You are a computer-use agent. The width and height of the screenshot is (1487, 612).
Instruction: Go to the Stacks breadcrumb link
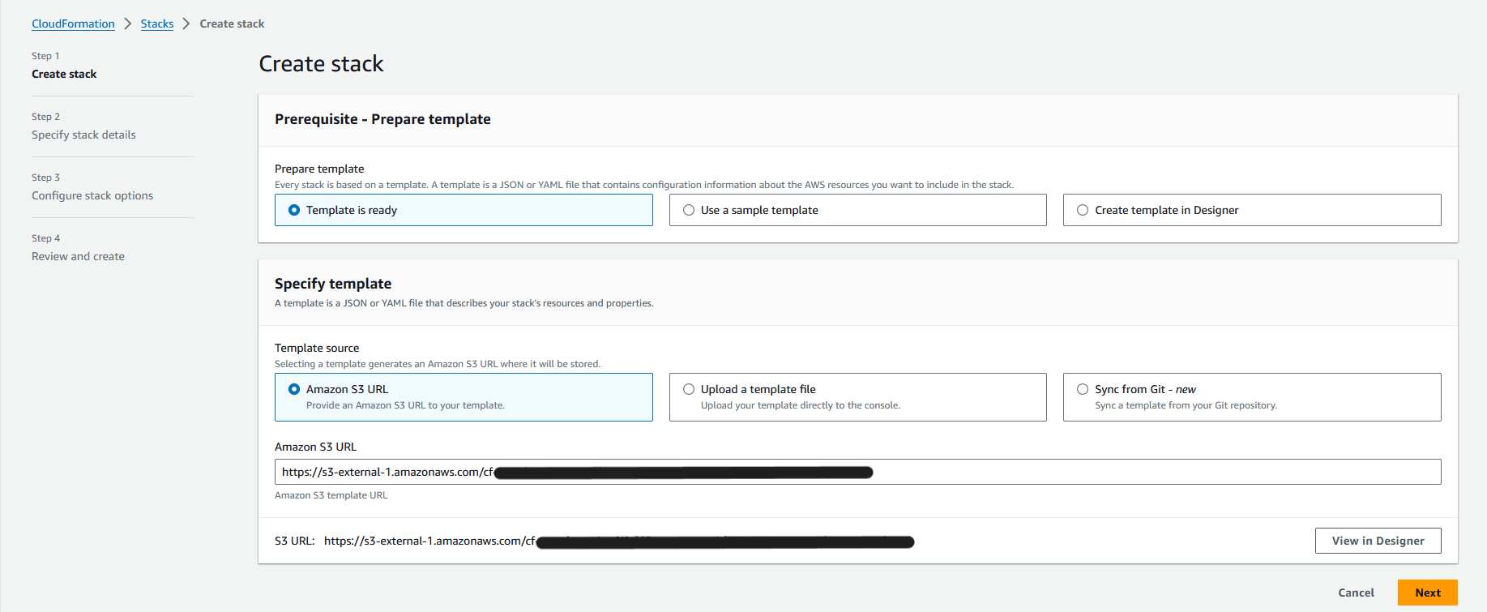tap(157, 24)
